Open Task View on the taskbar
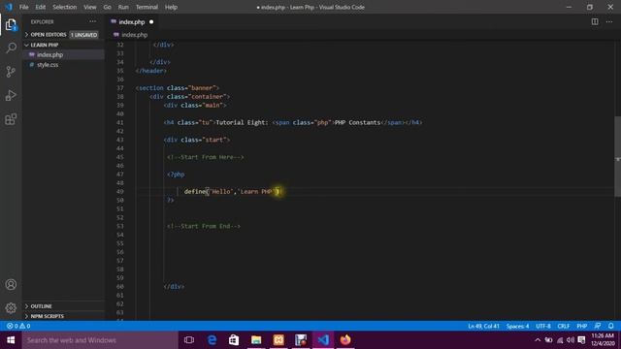 [x=189, y=340]
